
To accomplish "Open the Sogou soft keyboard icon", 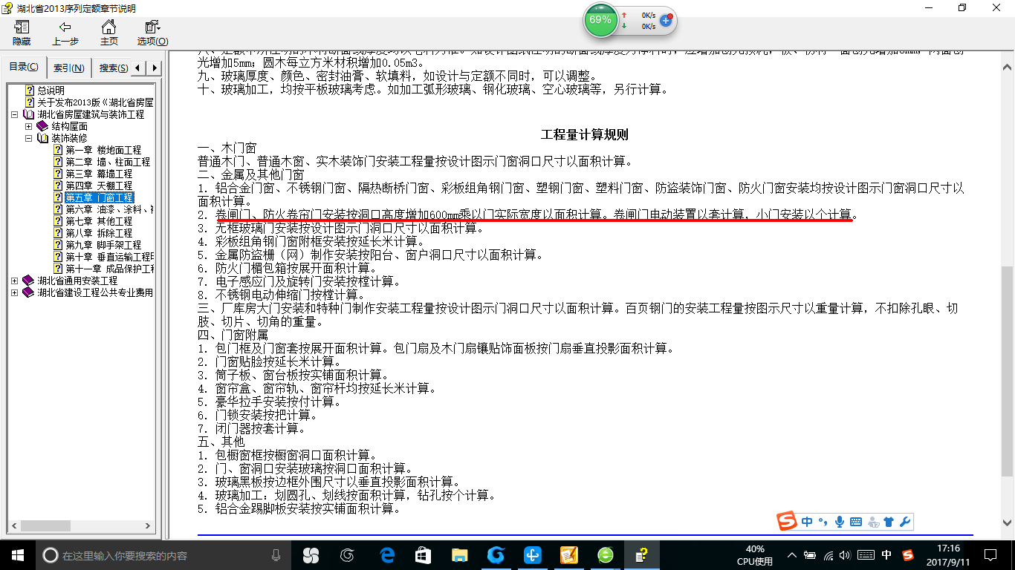I will [x=856, y=522].
